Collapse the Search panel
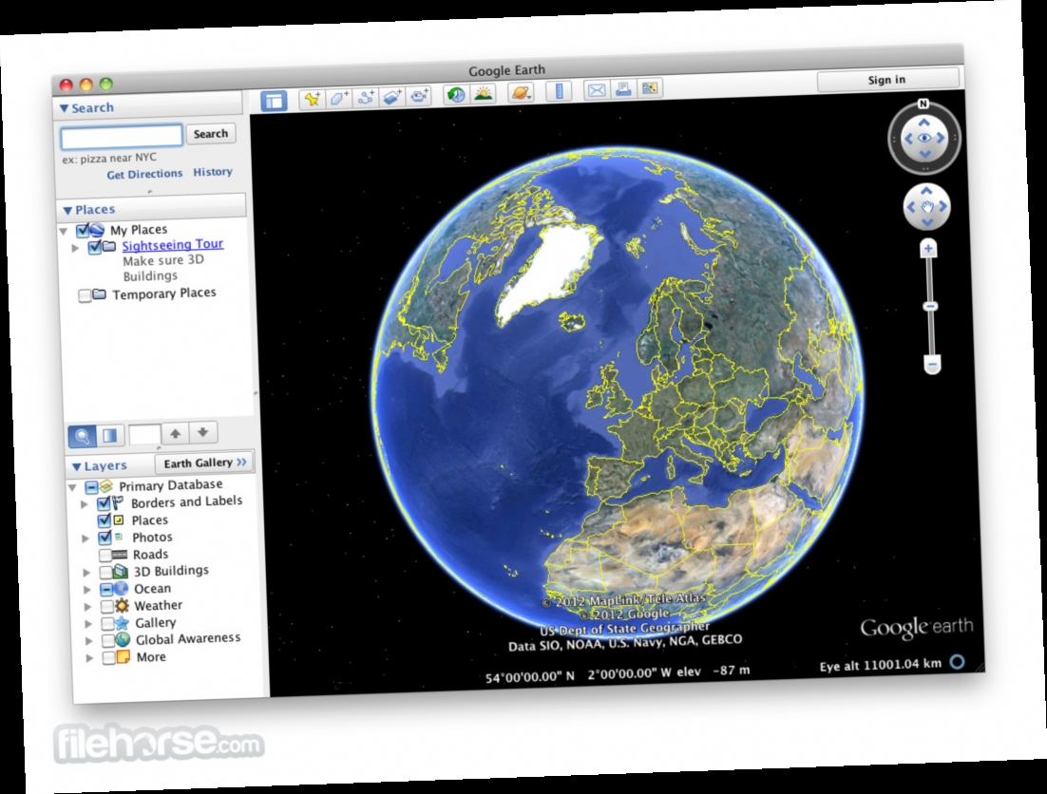The height and width of the screenshot is (794, 1047). tap(64, 109)
